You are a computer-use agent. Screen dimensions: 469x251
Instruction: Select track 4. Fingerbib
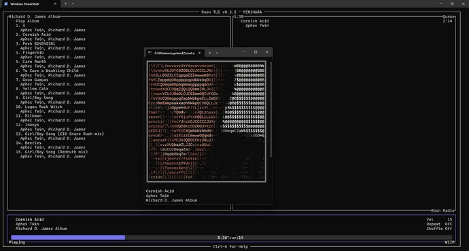(30, 52)
